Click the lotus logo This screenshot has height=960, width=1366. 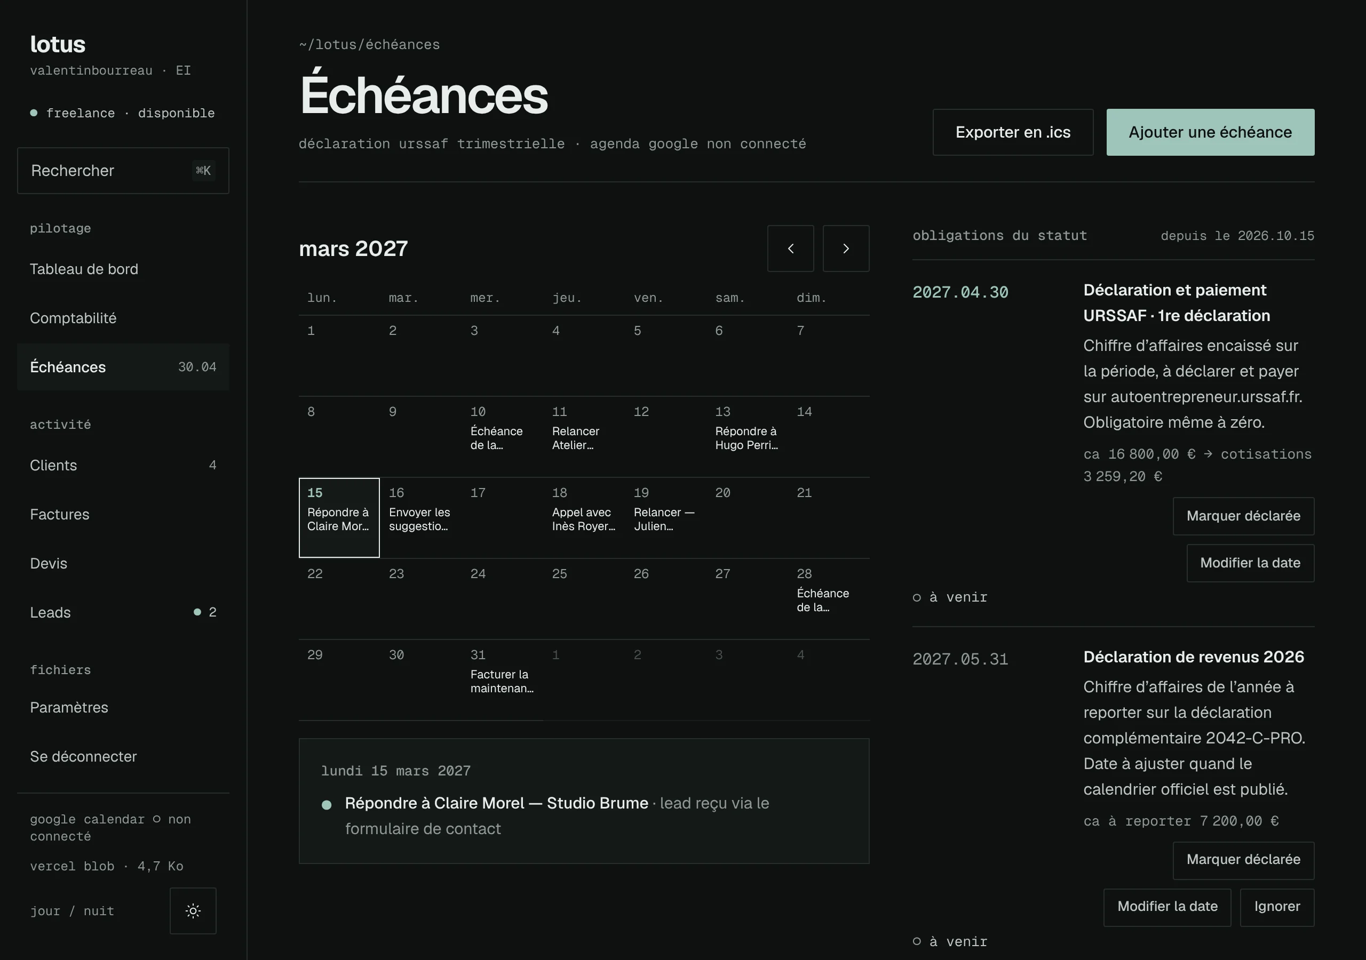coord(58,45)
